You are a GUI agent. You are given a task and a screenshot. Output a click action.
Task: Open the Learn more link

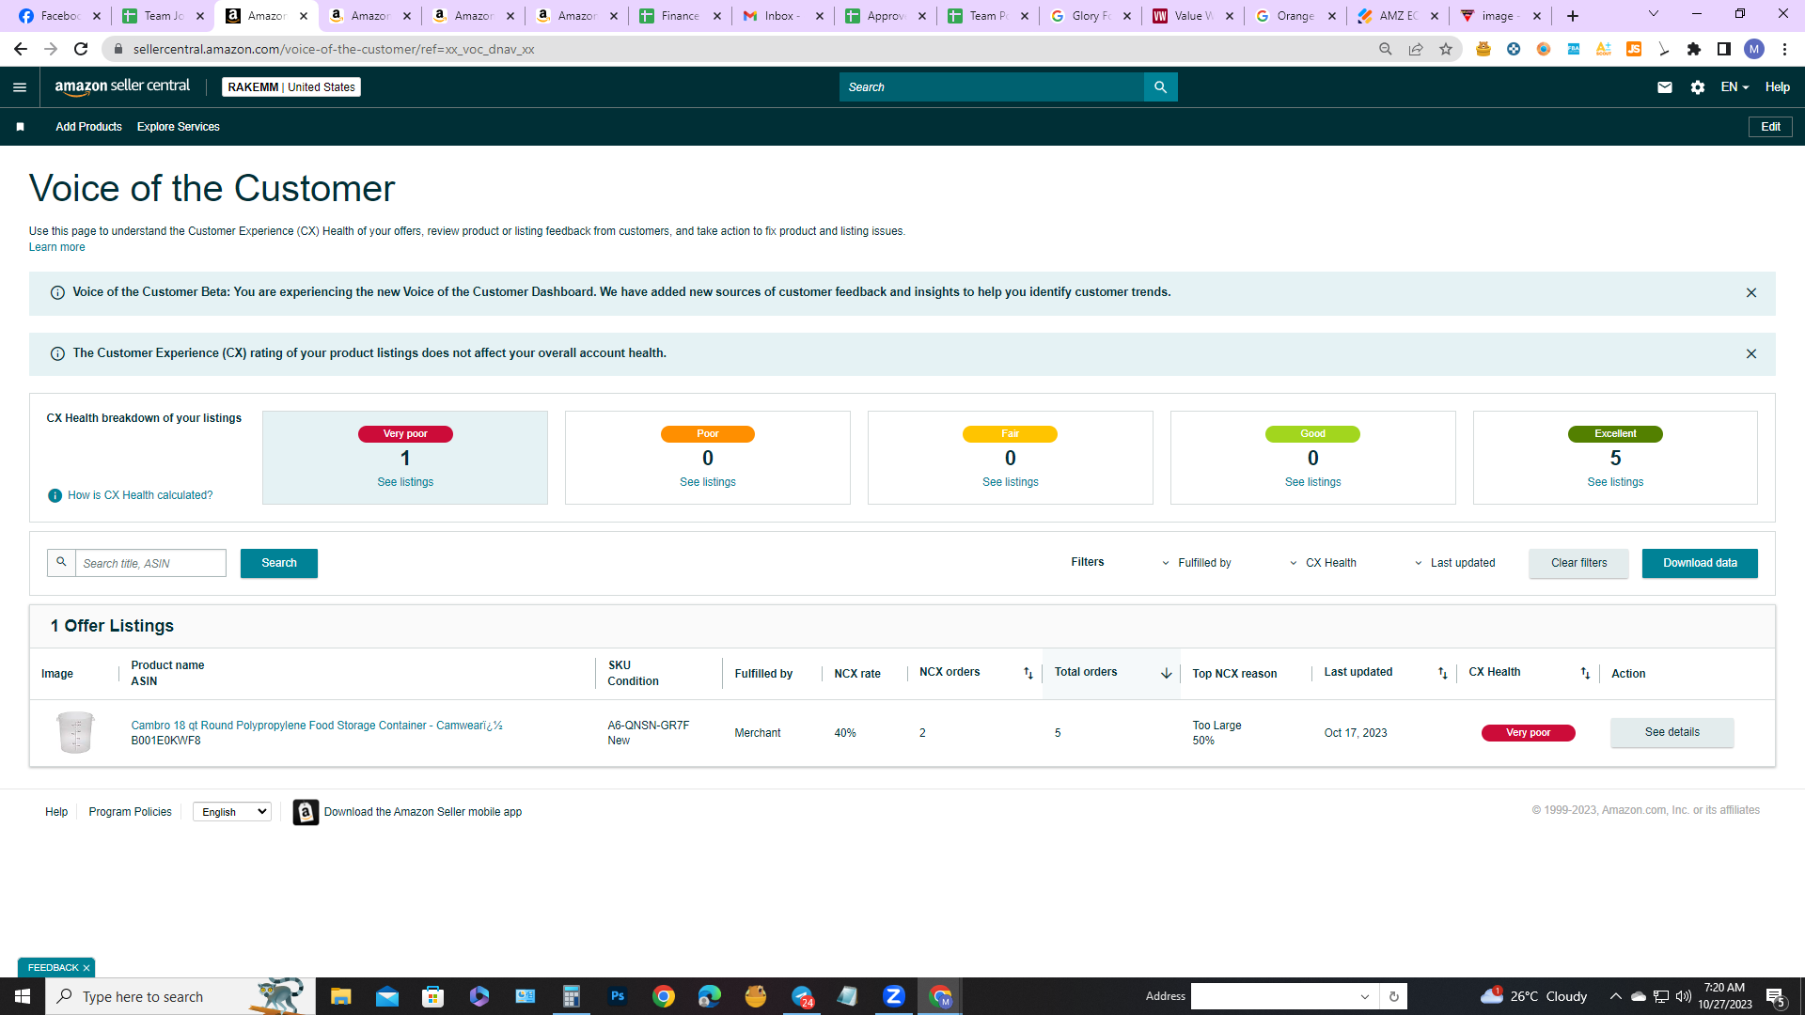pos(56,247)
